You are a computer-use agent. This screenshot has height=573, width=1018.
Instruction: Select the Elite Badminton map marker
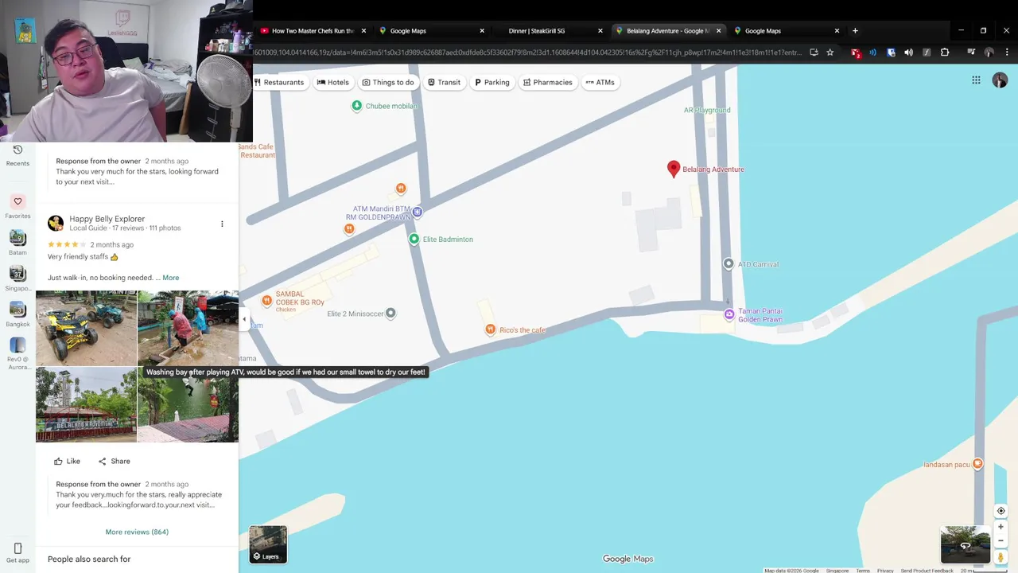click(x=414, y=239)
